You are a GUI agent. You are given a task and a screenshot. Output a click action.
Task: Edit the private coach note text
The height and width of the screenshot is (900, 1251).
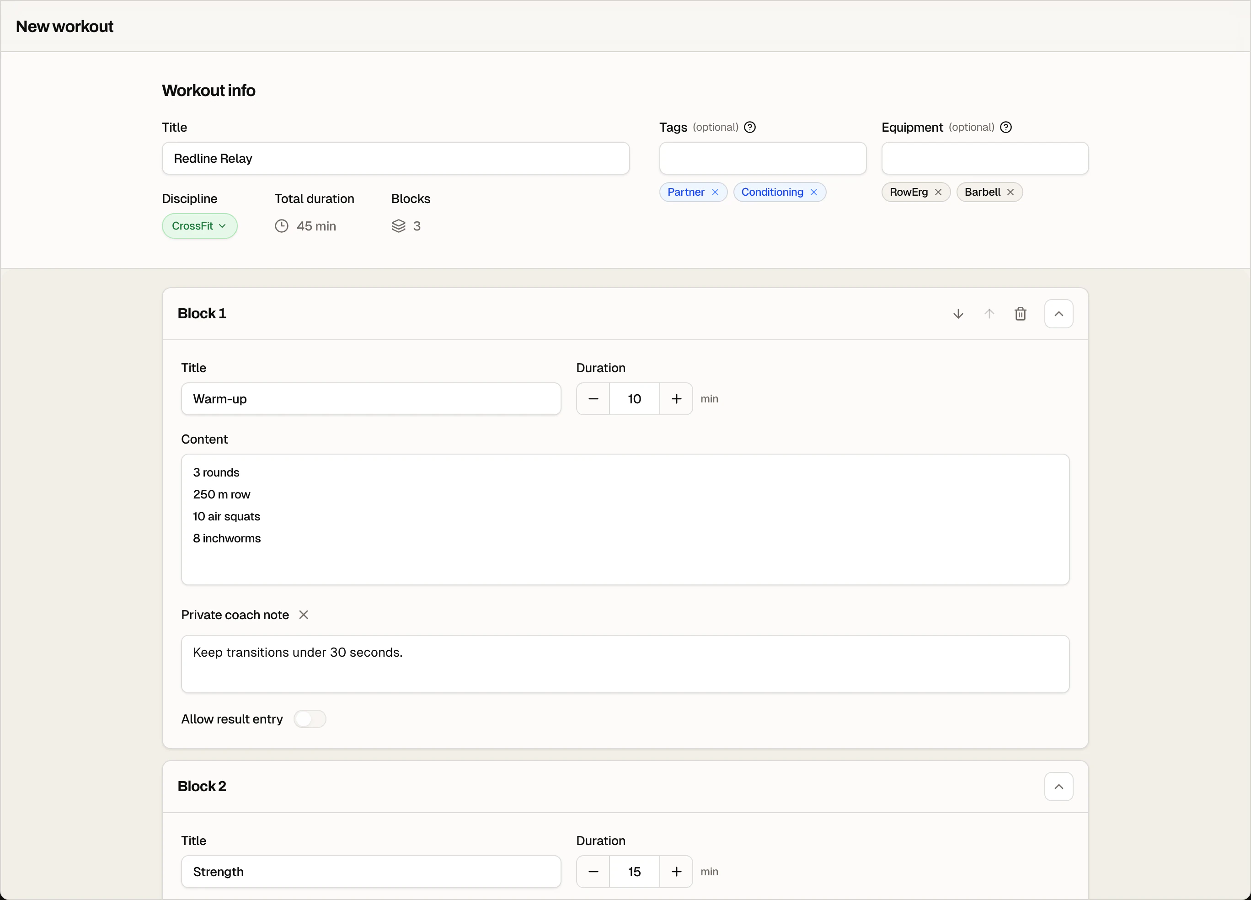(625, 664)
